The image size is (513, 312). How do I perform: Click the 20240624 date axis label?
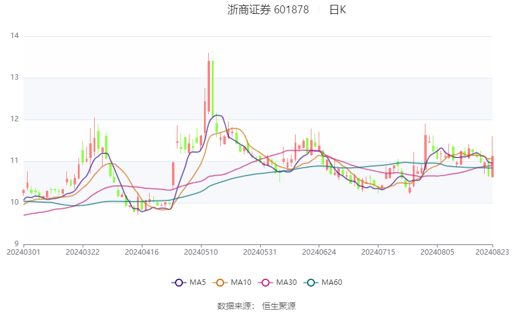tap(319, 252)
